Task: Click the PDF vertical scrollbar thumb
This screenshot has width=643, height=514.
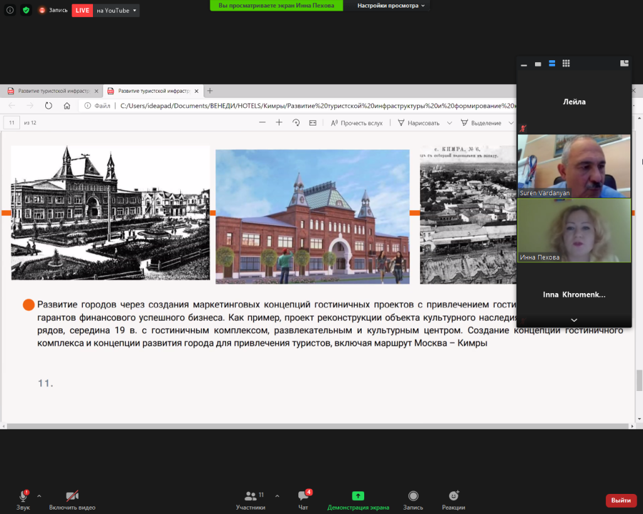Action: point(639,380)
